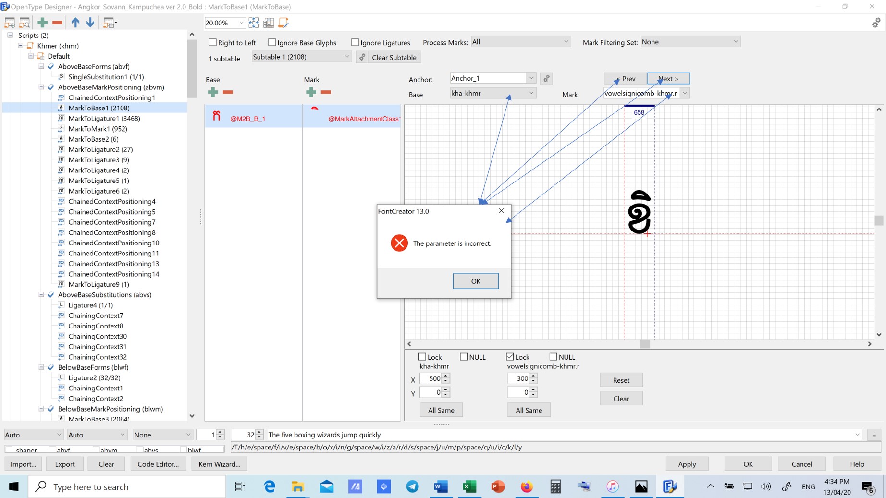The height and width of the screenshot is (498, 886).
Task: Toggle the shaper feature checkbox
Action: [9, 450]
